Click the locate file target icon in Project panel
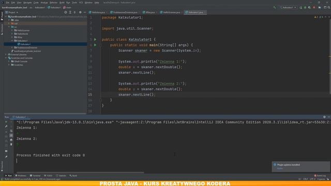Image resolution: width=331 pixels, height=186 pixels. pos(66,12)
